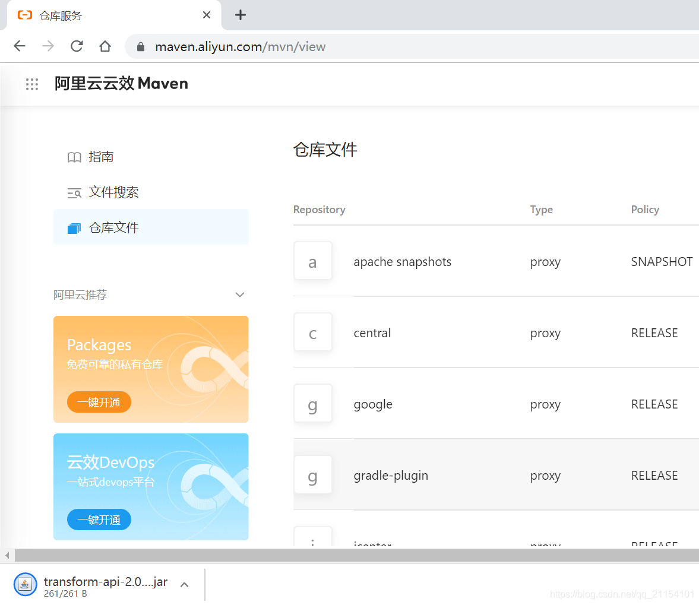
Task: Select the 仓库文件 menu item
Action: [151, 227]
